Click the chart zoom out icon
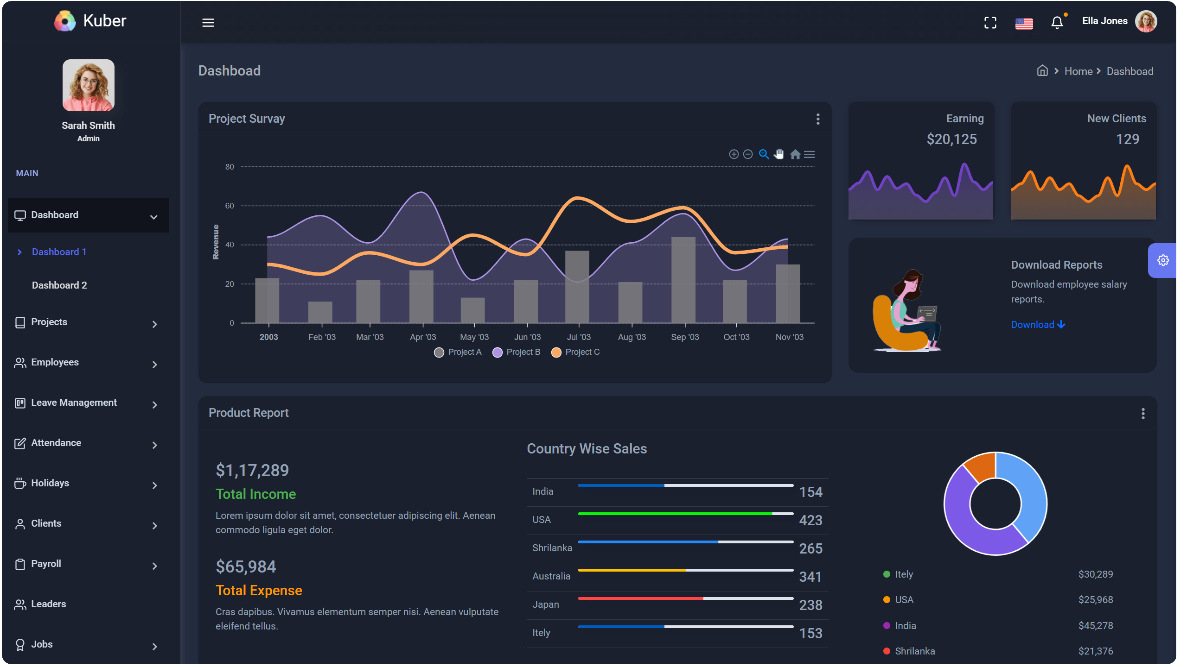1187x667 pixels. coord(748,154)
